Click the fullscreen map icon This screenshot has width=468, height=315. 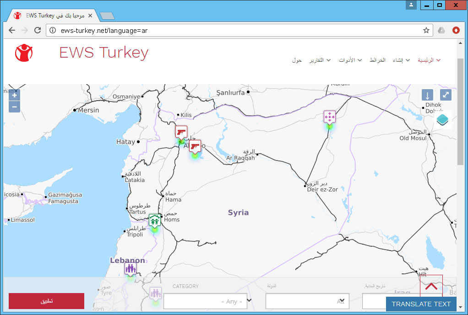point(446,95)
